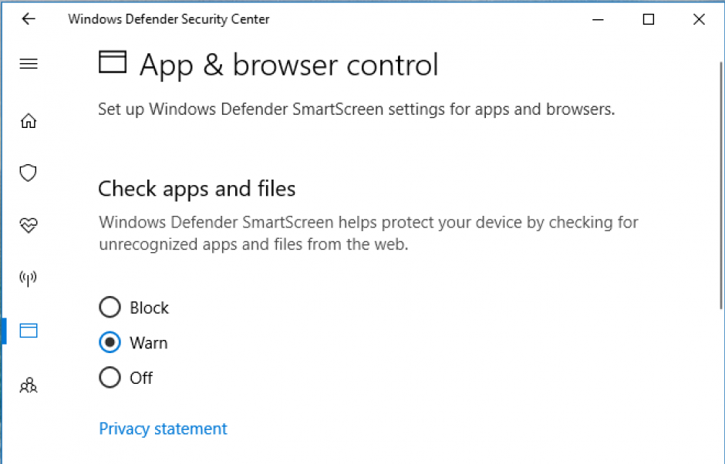Open Virus & threat protection shield icon

click(29, 173)
